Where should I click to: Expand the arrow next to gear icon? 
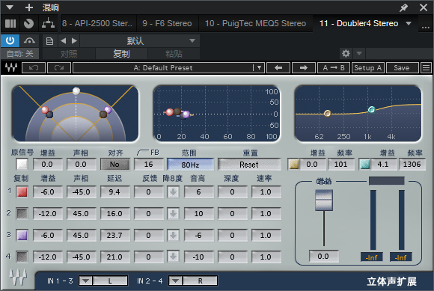[359, 53]
